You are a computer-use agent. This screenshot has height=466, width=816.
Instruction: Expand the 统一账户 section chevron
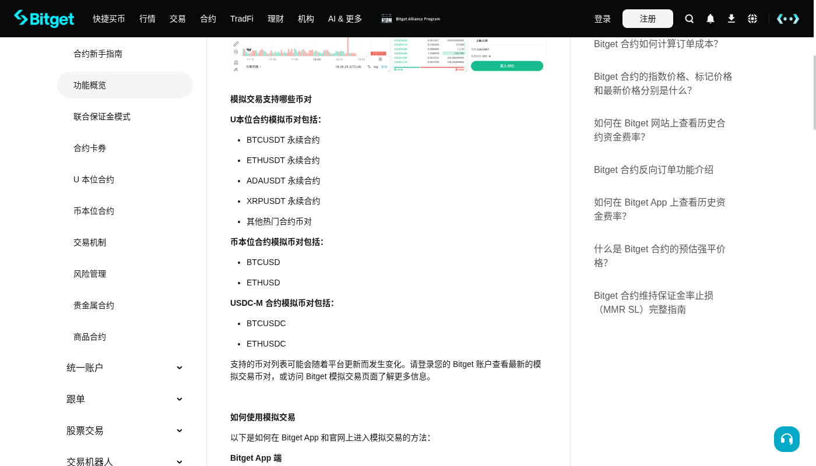180,368
